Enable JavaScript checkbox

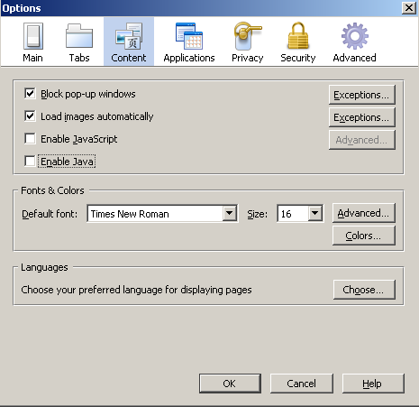pos(30,139)
